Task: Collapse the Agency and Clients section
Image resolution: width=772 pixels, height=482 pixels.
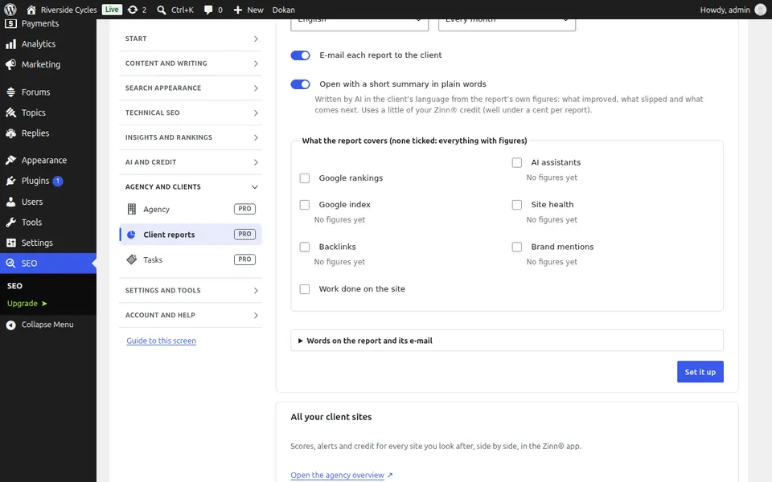Action: [x=191, y=187]
